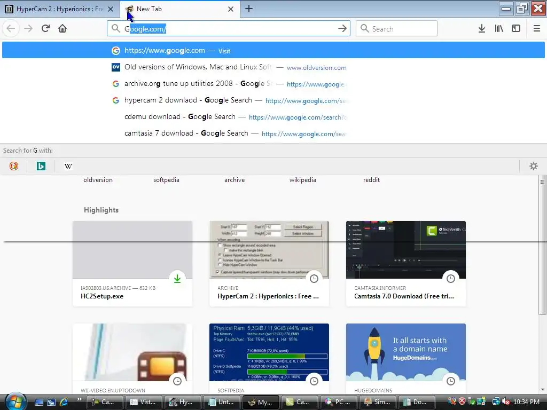Switch to the Hy... taskbar button
The image size is (547, 410).
coord(183,402)
